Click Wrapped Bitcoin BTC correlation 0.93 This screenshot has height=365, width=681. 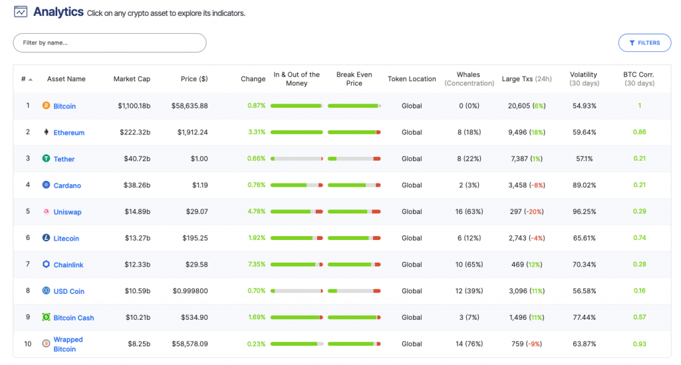pyautogui.click(x=639, y=344)
